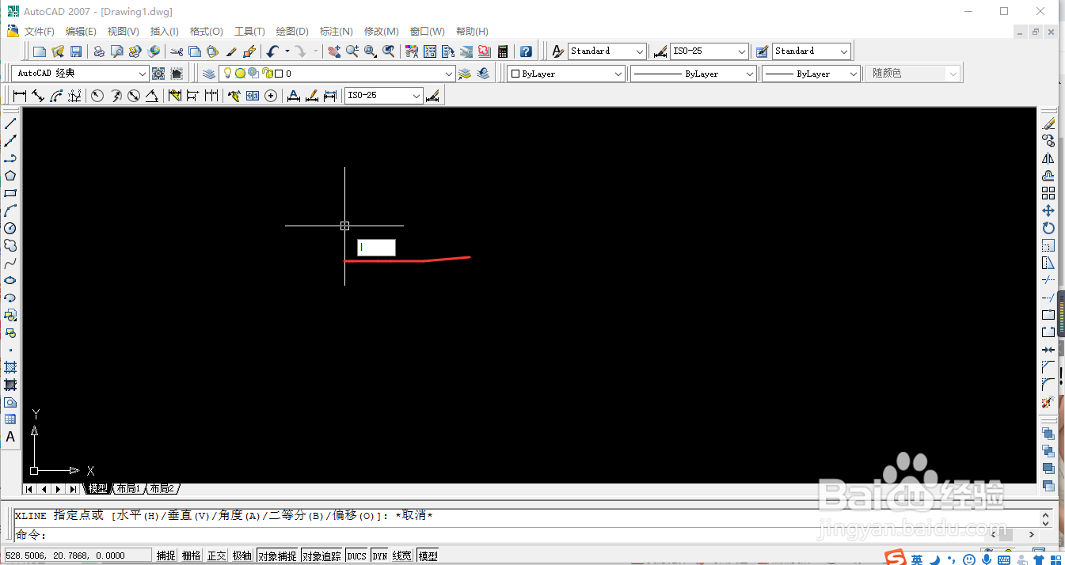Click the dynamic input box near crosshair
The width and height of the screenshot is (1065, 565).
[376, 248]
